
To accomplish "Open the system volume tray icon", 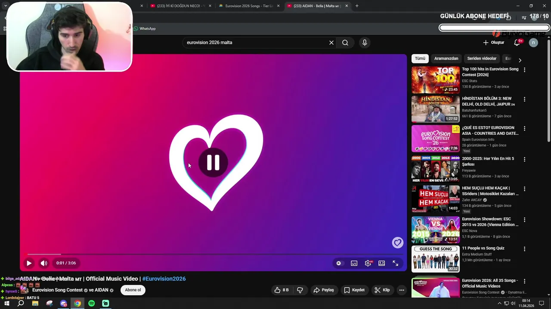I will pyautogui.click(x=513, y=303).
